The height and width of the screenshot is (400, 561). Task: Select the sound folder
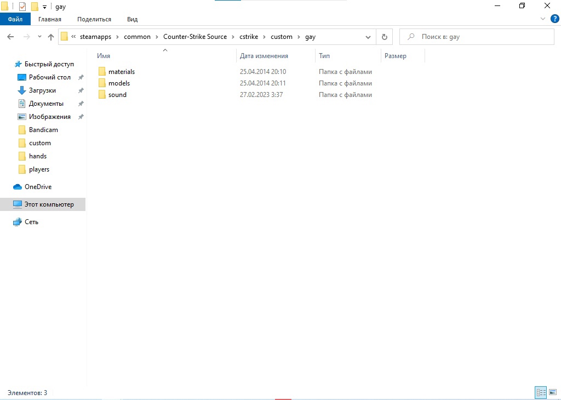pyautogui.click(x=117, y=94)
